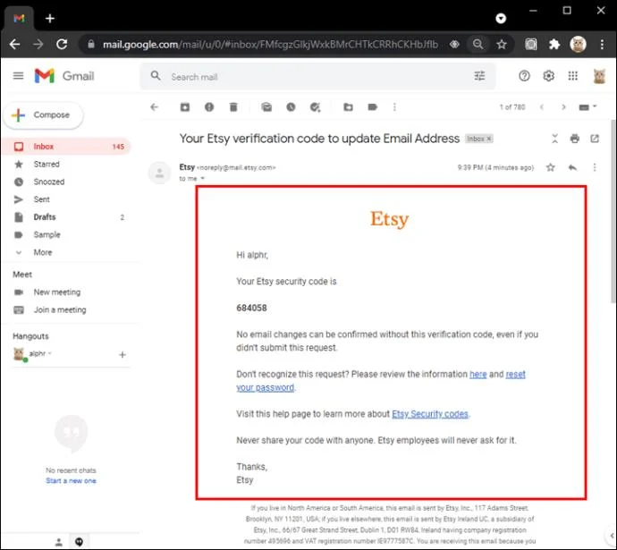
Task: Move email to a folder
Action: pos(348,107)
